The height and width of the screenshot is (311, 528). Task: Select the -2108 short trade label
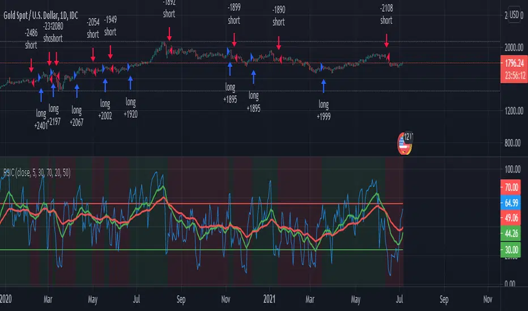(x=386, y=15)
